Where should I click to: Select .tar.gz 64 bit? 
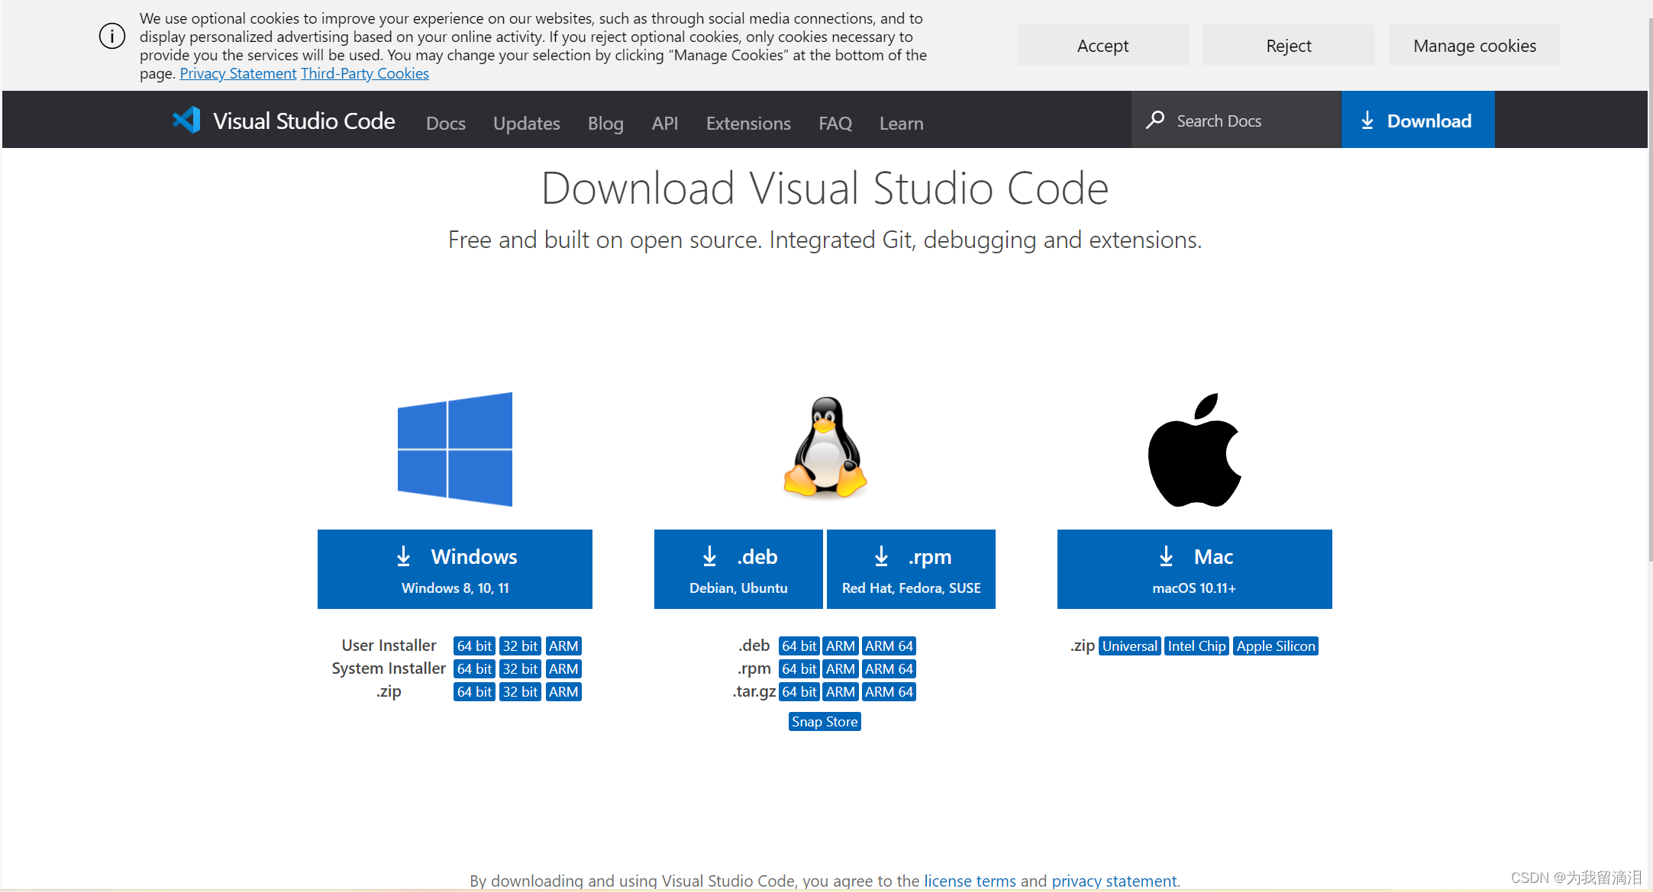(799, 691)
